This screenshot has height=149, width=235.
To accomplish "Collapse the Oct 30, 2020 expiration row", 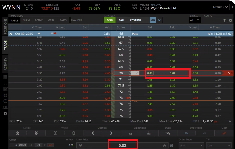I will point(11,34).
